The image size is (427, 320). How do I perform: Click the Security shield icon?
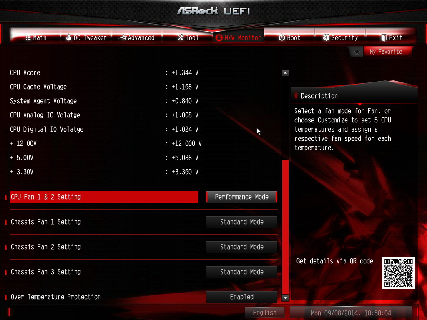click(x=326, y=37)
